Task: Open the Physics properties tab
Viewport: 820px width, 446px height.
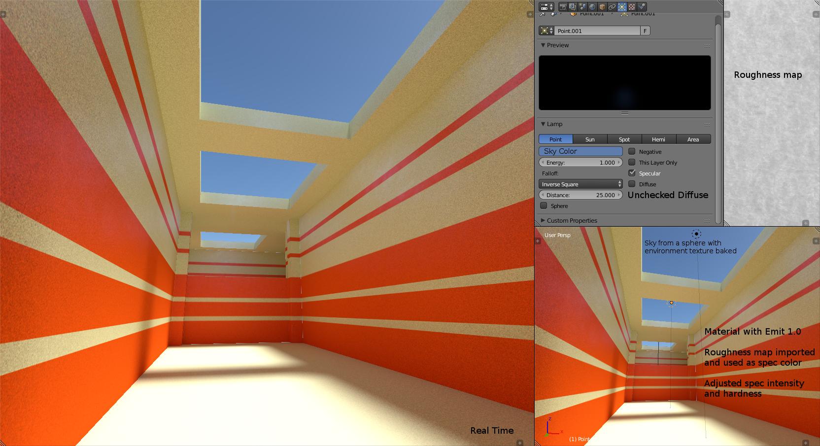Action: point(642,7)
